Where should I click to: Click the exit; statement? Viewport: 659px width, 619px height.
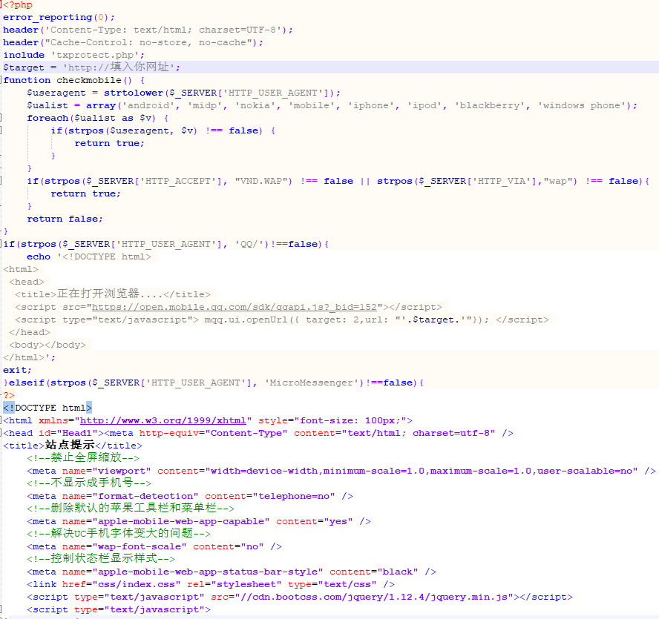[17, 371]
